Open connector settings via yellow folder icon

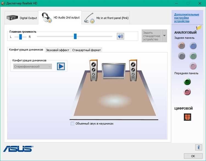point(199,28)
